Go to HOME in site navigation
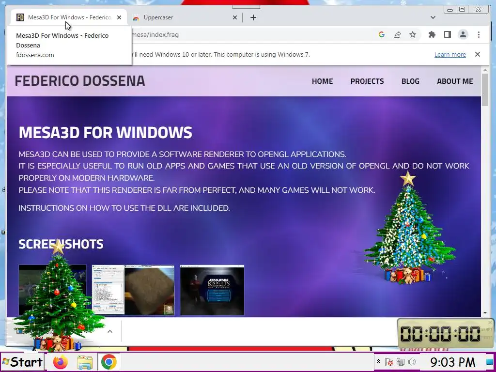Screen dimensions: 496x372 (322, 81)
